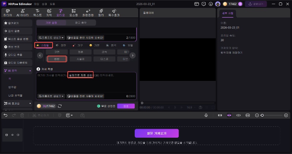This screenshot has height=154, width=292.
Task: Click the fit-timeline-width arrows icon
Action: coord(248,115)
